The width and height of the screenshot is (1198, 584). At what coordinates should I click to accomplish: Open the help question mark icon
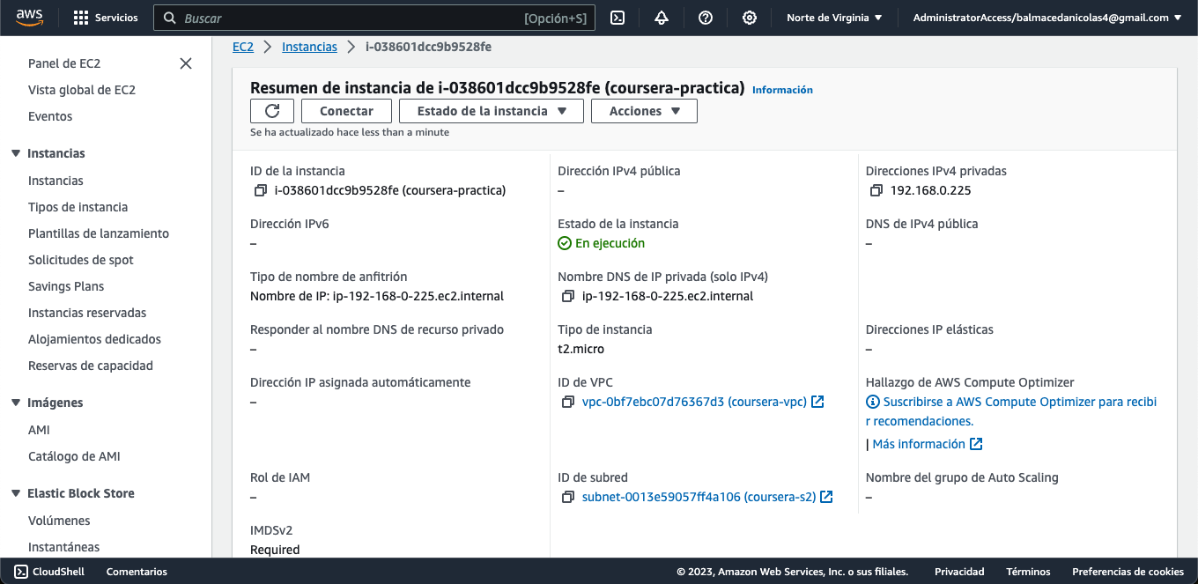pos(706,18)
